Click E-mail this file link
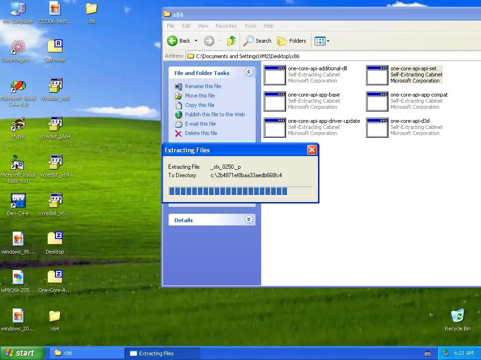 click(x=200, y=124)
